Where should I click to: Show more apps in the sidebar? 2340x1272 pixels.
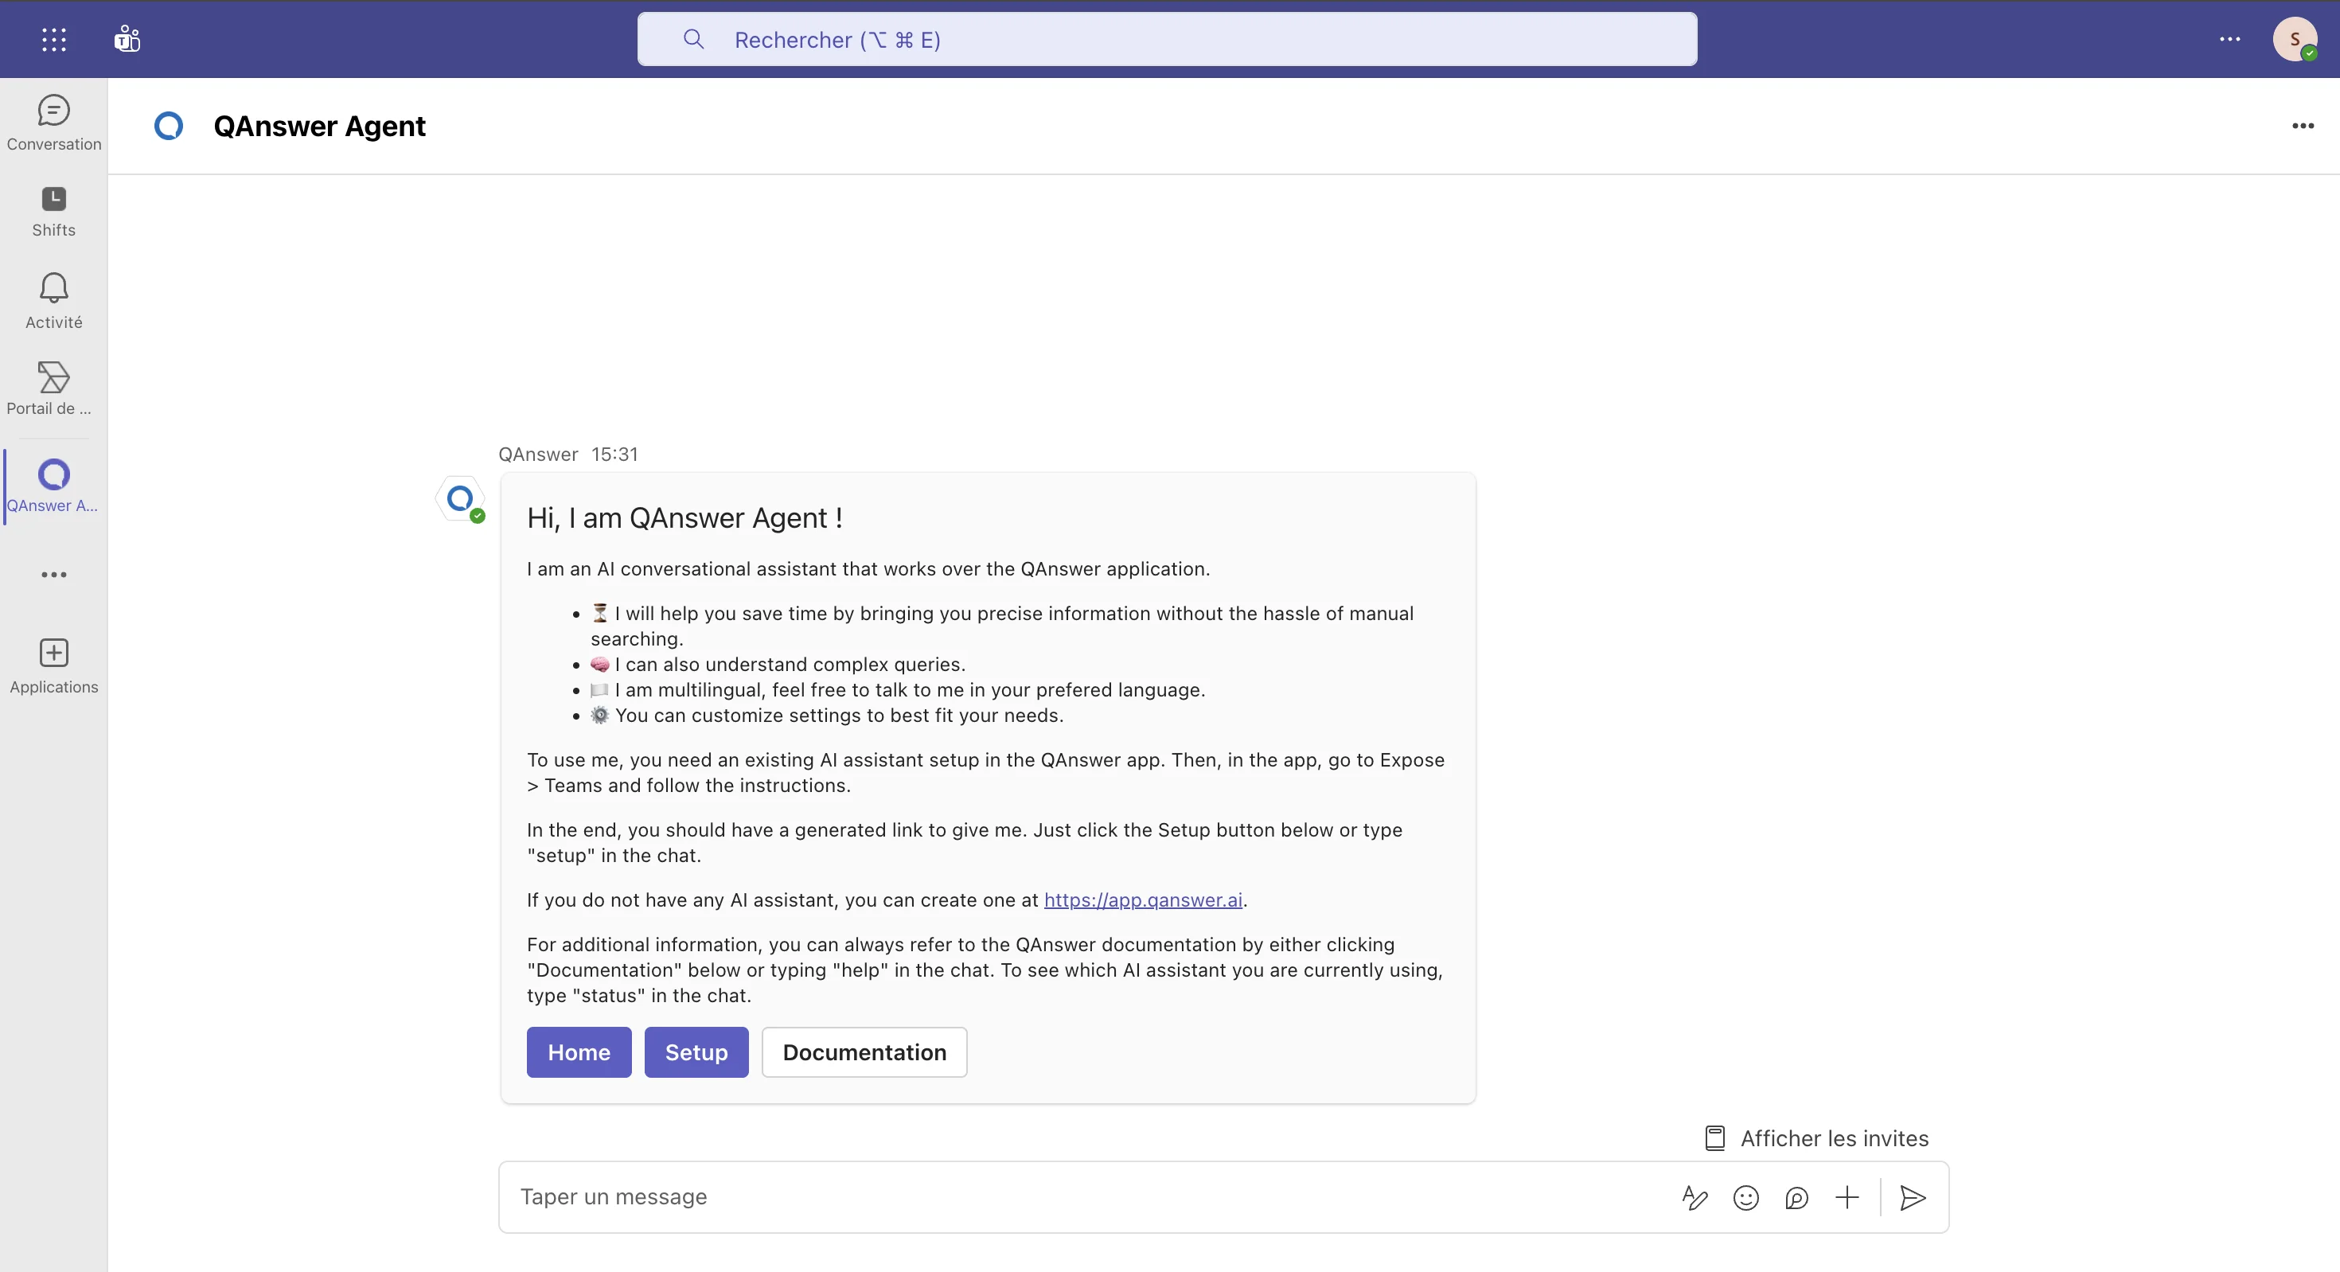click(53, 574)
